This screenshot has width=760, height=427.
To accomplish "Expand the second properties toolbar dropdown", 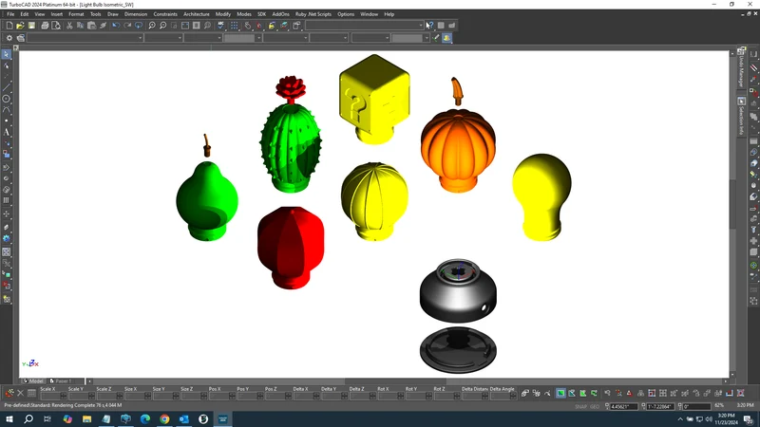I will pos(163,38).
